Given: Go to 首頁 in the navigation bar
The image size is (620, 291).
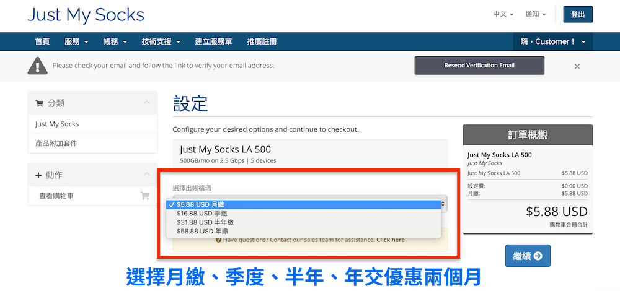Looking at the screenshot, I should click(x=42, y=41).
